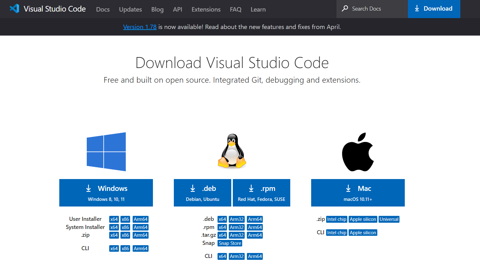The image size is (480, 277).
Task: Click the Windows logo image
Action: pos(106,152)
